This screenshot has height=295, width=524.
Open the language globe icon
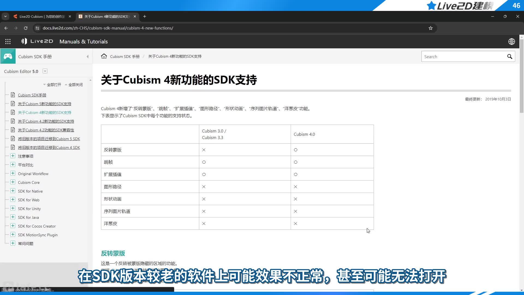pyautogui.click(x=511, y=42)
